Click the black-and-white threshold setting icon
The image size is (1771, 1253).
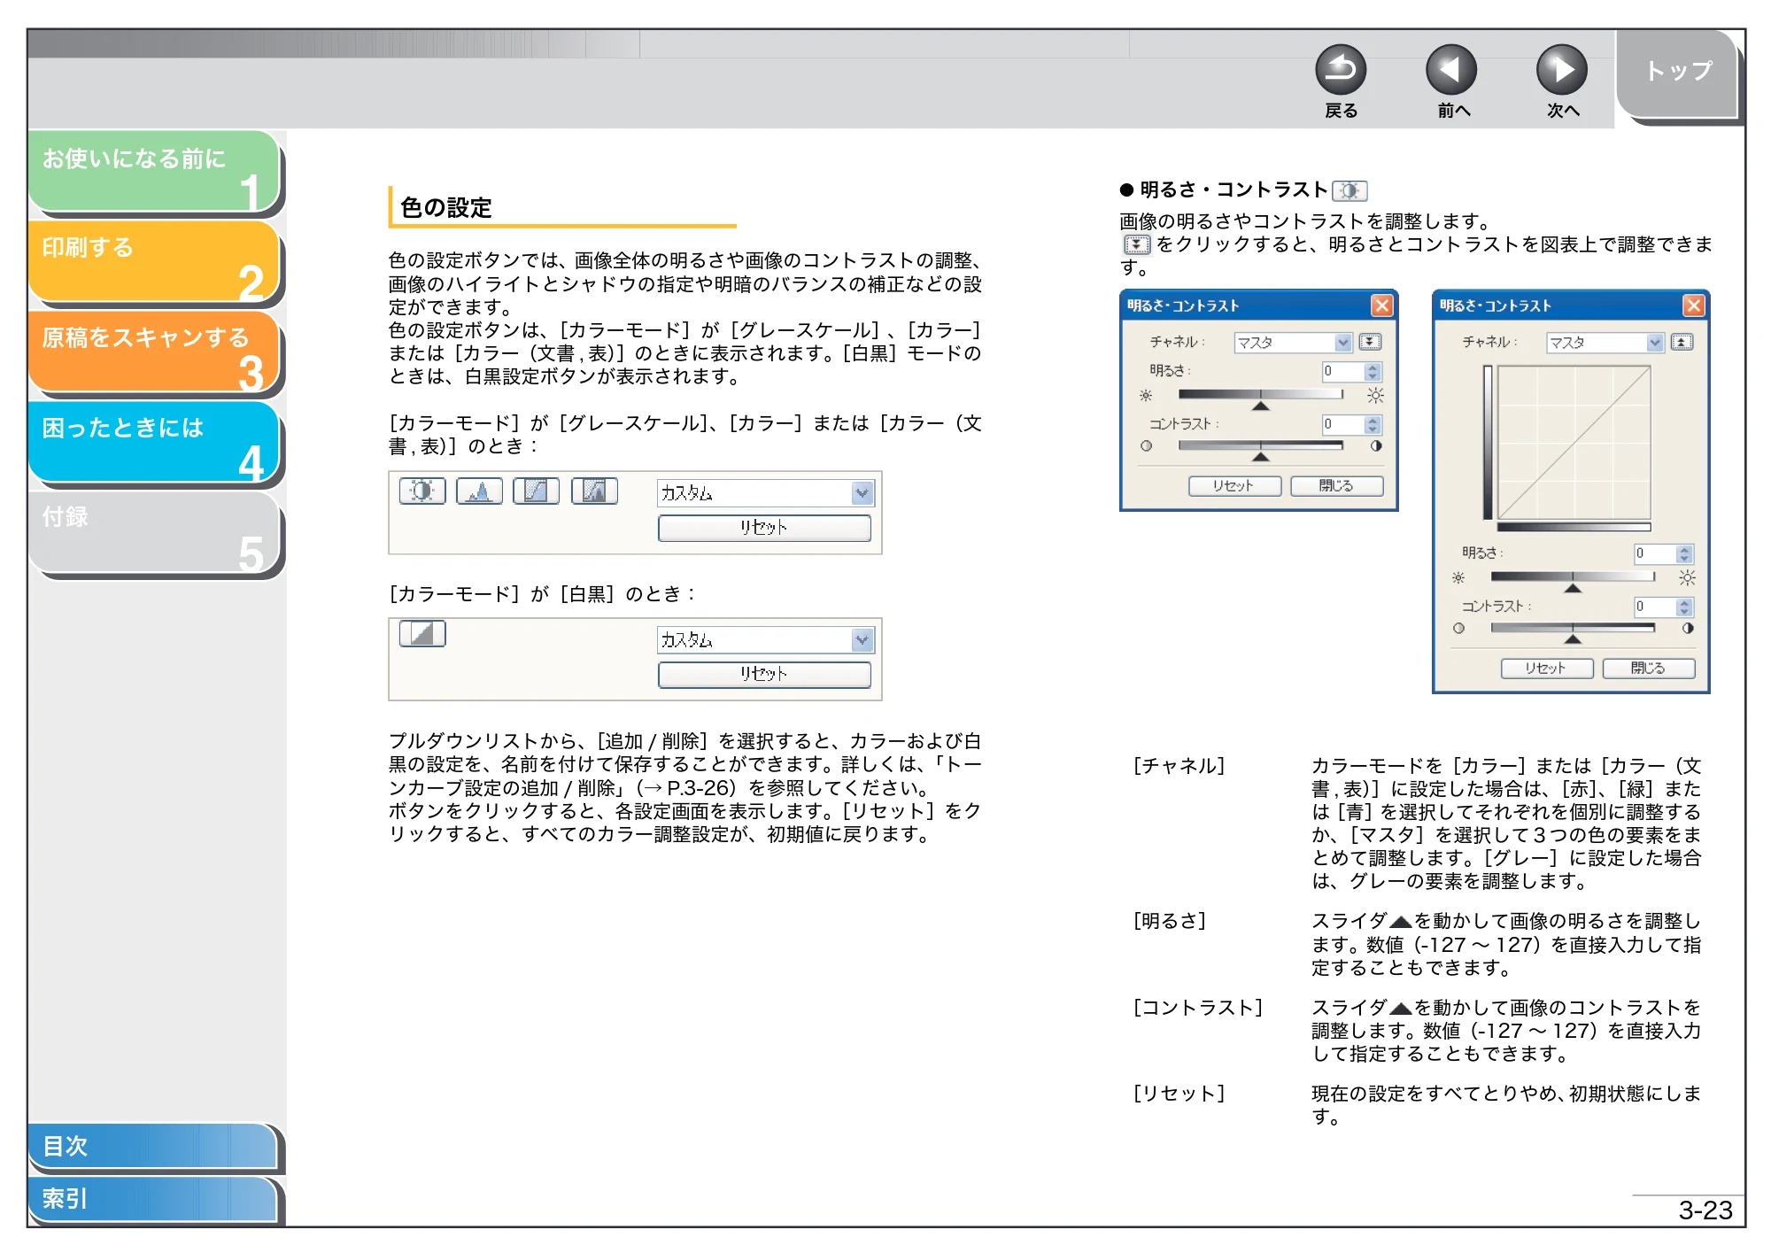coord(422,633)
